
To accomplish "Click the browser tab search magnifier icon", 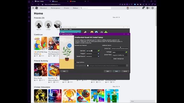I will point(144,1).
